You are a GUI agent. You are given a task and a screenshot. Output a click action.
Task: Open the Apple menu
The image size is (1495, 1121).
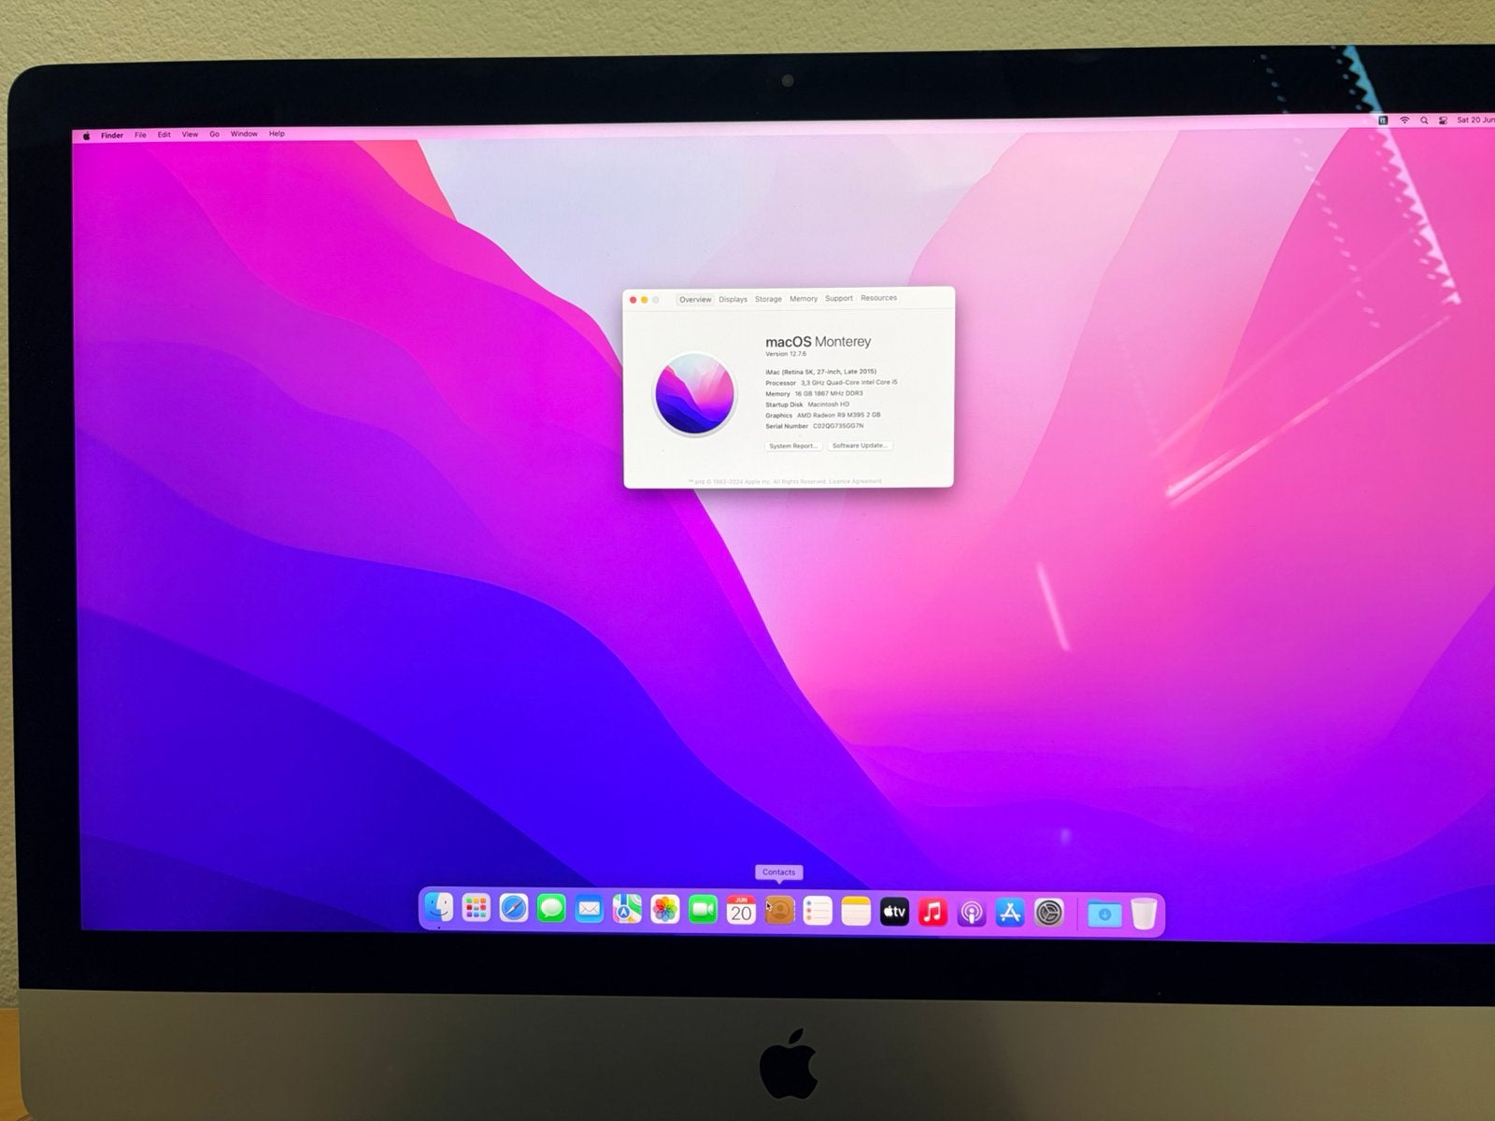click(x=87, y=135)
